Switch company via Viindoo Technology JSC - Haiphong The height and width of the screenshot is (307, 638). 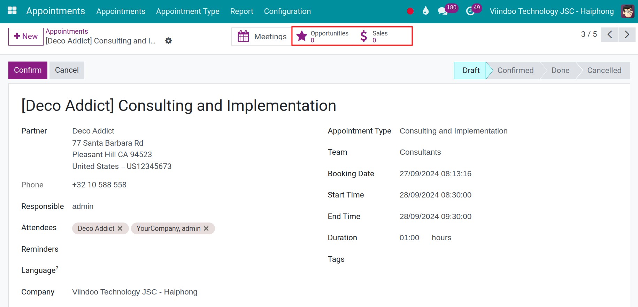(552, 11)
